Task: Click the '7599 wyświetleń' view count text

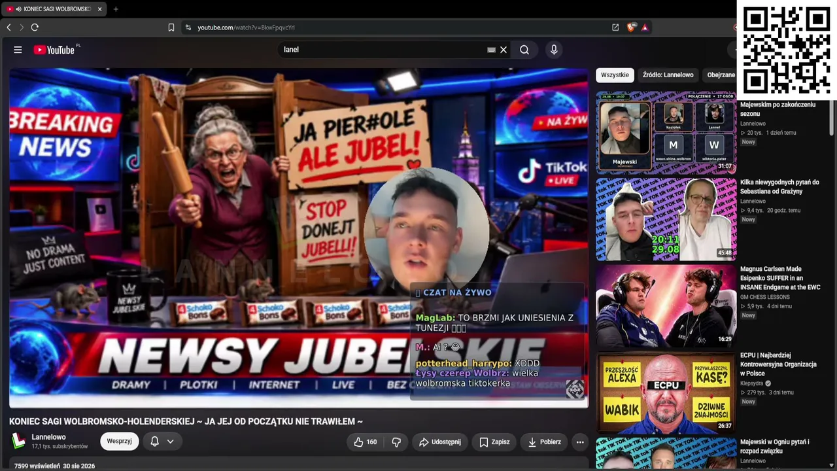Action: 37,466
